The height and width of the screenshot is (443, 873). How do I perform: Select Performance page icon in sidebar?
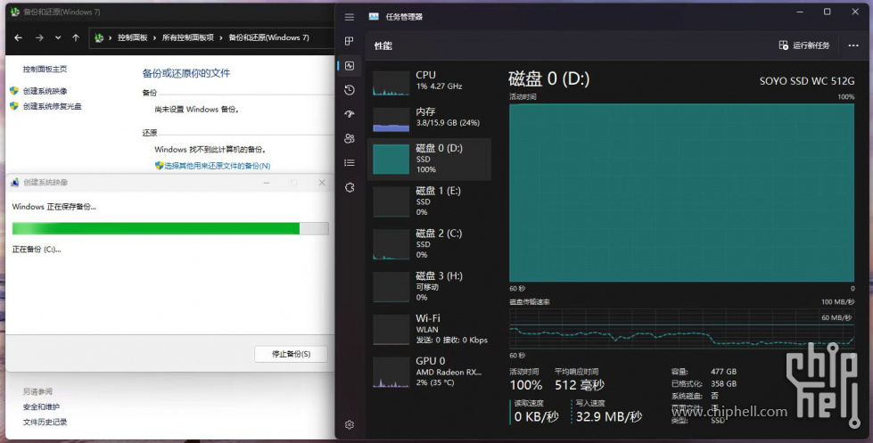tap(349, 66)
